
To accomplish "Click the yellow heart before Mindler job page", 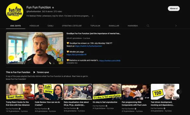I will pyautogui.click(x=68, y=52).
